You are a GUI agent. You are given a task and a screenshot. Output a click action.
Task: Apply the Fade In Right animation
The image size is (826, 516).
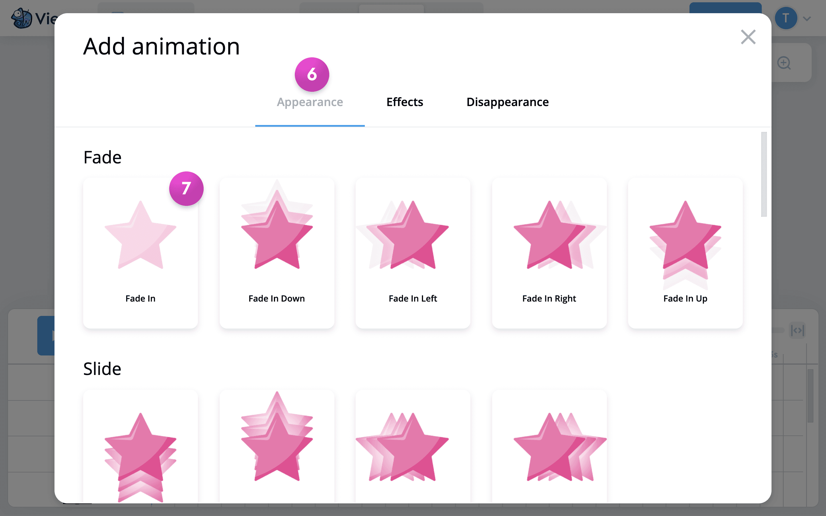(x=549, y=253)
